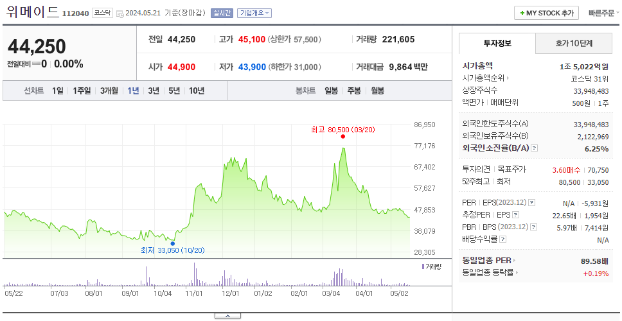Viewport: 622px width, 321px height.
Task: Click the 70,750 target price value
Action: point(598,170)
